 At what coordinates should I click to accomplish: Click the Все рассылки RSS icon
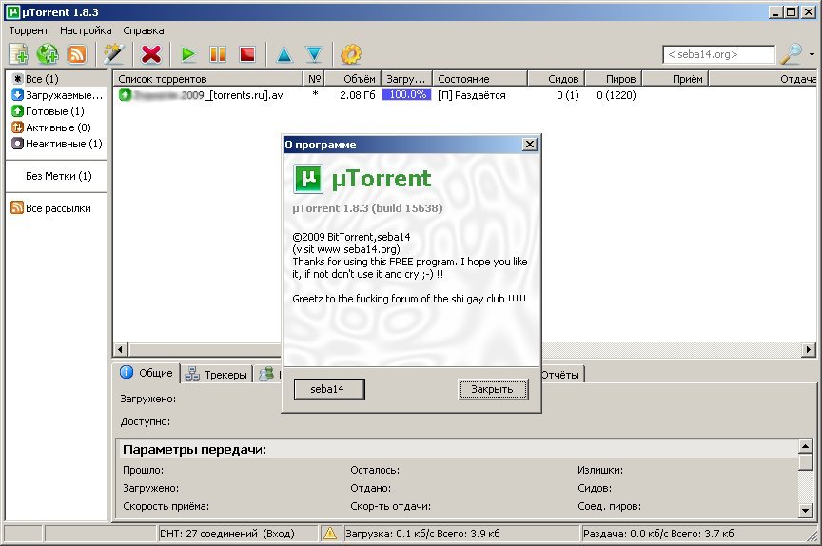pos(17,208)
